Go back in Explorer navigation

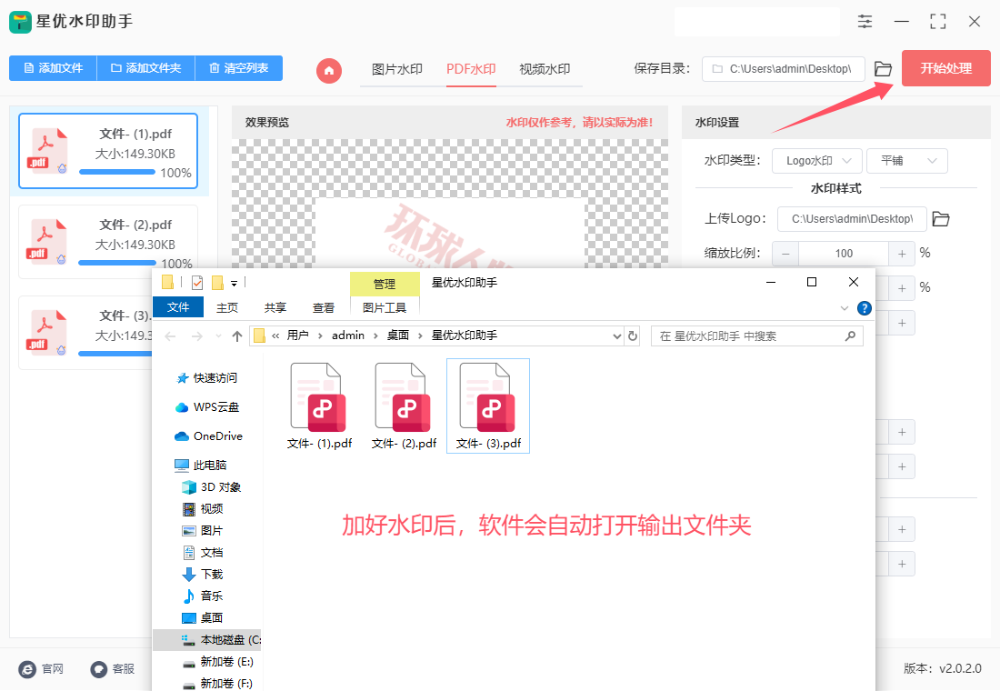click(x=170, y=336)
